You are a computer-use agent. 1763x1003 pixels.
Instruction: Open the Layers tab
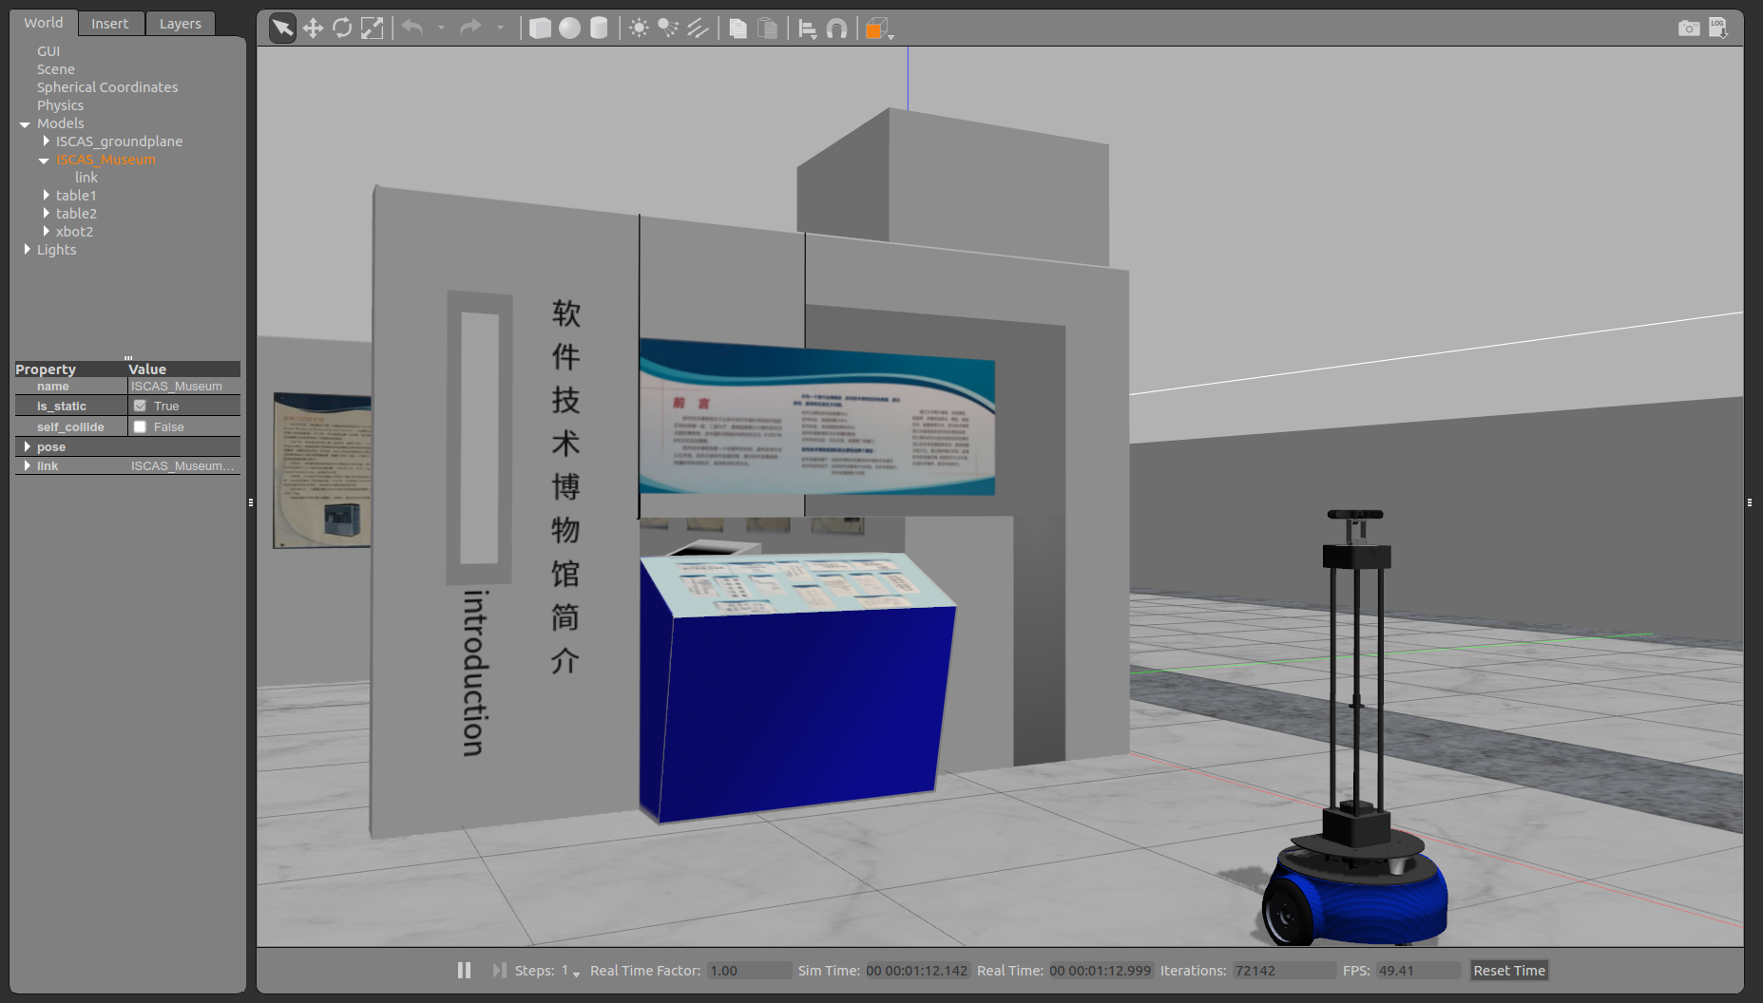point(180,24)
